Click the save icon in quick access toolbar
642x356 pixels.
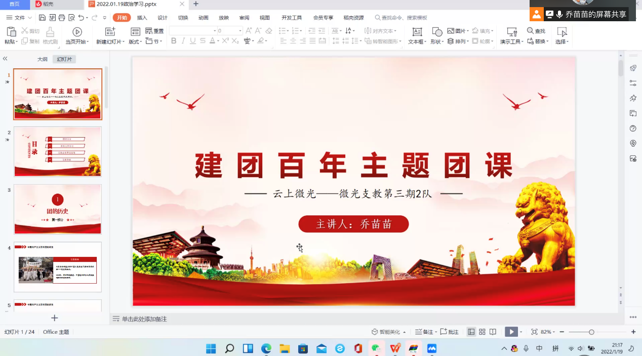(43, 18)
